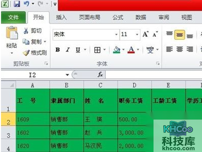Toggle underline formatting
Viewport: 202px width, 152px height.
[78, 50]
